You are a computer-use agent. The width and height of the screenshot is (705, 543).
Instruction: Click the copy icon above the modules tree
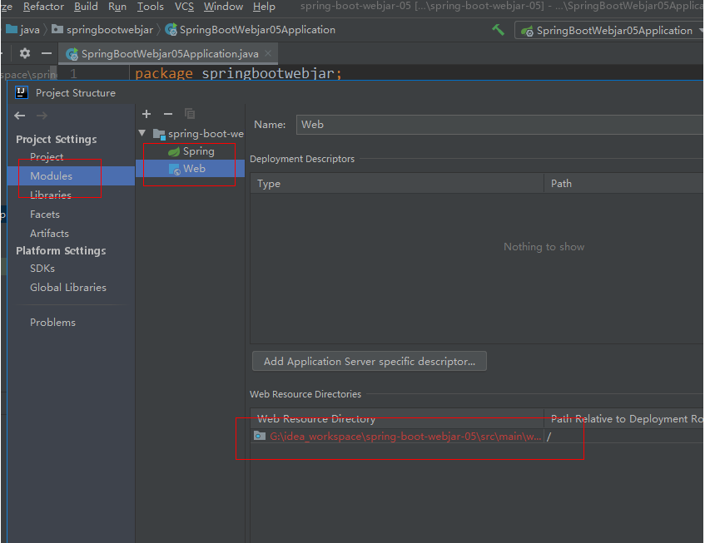click(x=190, y=114)
